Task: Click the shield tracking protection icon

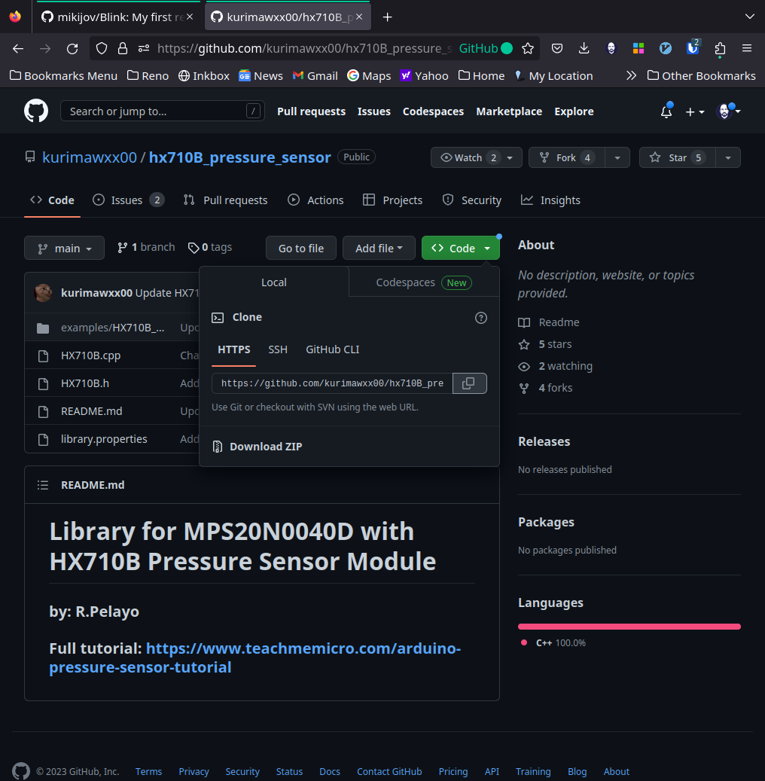Action: coord(102,48)
